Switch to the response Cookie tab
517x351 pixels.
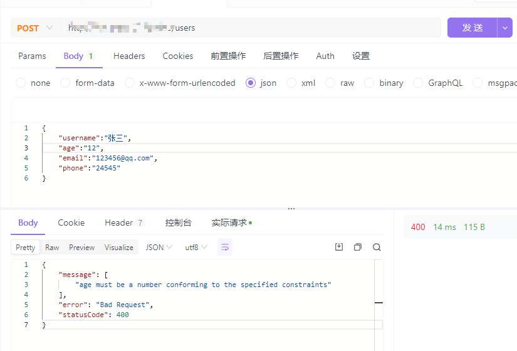(x=71, y=223)
